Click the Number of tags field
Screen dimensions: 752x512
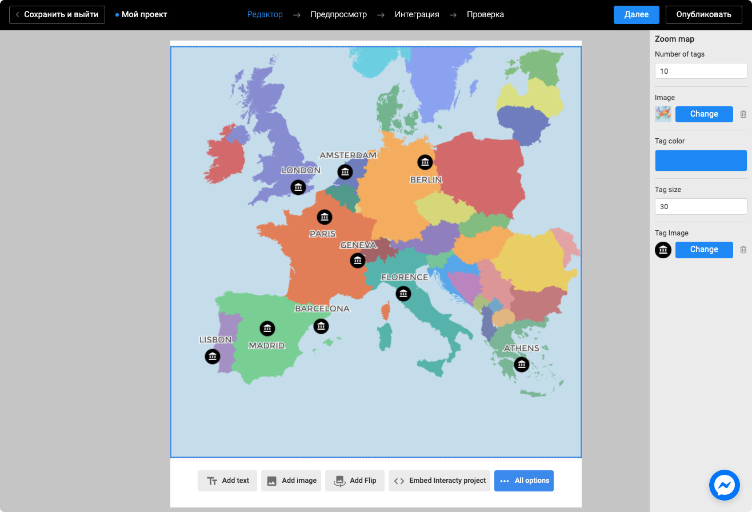pos(701,71)
